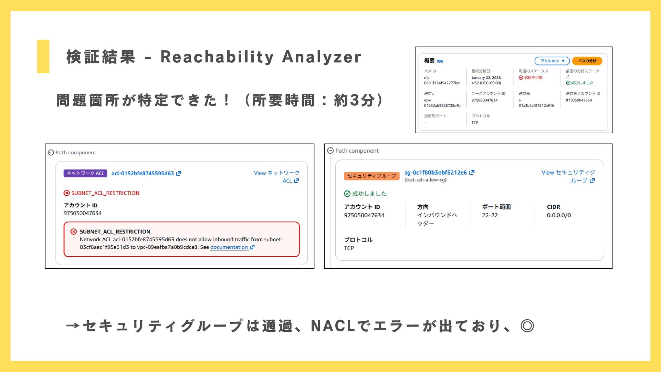Click external icon next to View セキュリティグループ
The width and height of the screenshot is (661, 372).
pos(592,181)
